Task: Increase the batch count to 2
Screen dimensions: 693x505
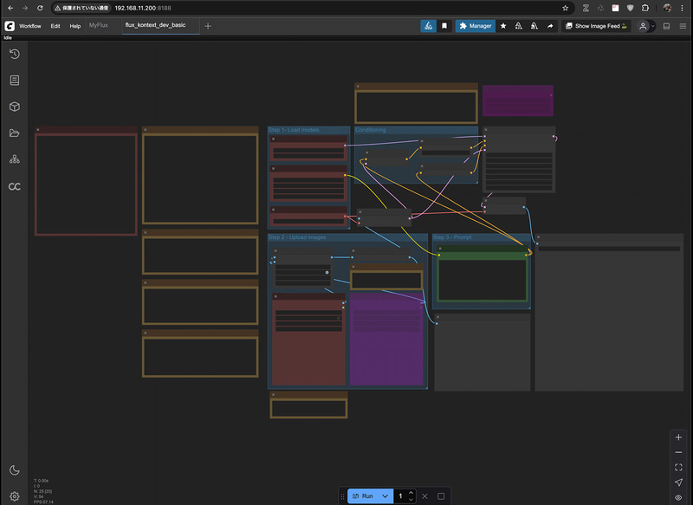Action: (411, 492)
